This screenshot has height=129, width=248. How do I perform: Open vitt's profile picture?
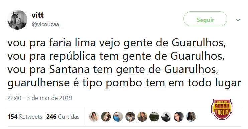pos(17,20)
